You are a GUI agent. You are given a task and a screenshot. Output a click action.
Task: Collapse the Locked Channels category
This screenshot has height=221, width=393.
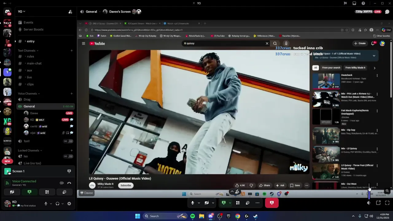coord(30,150)
